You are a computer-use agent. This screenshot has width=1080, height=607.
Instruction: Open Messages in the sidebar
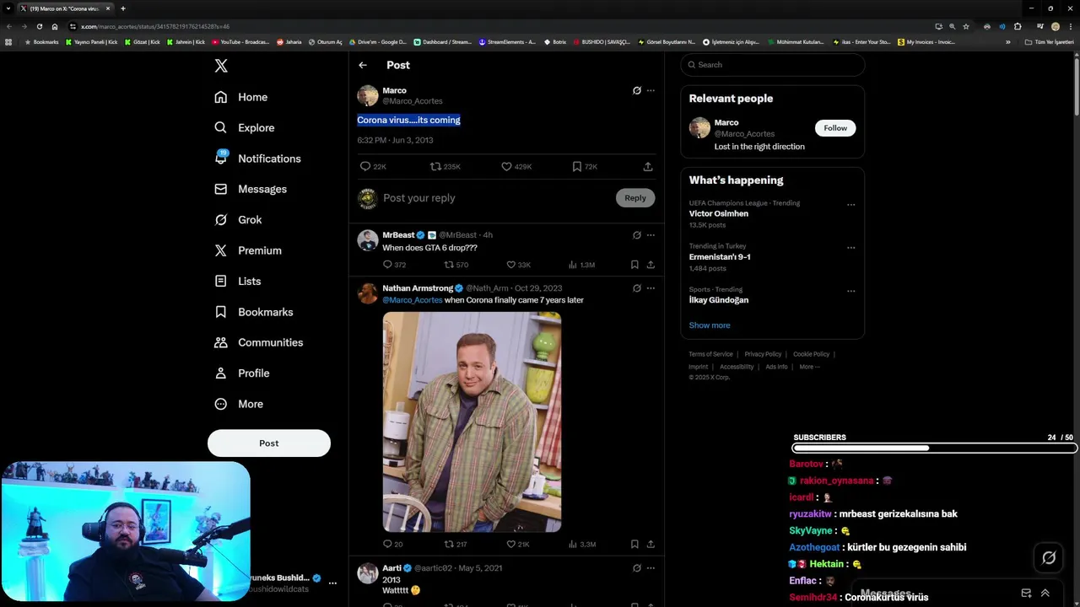pyautogui.click(x=251, y=189)
